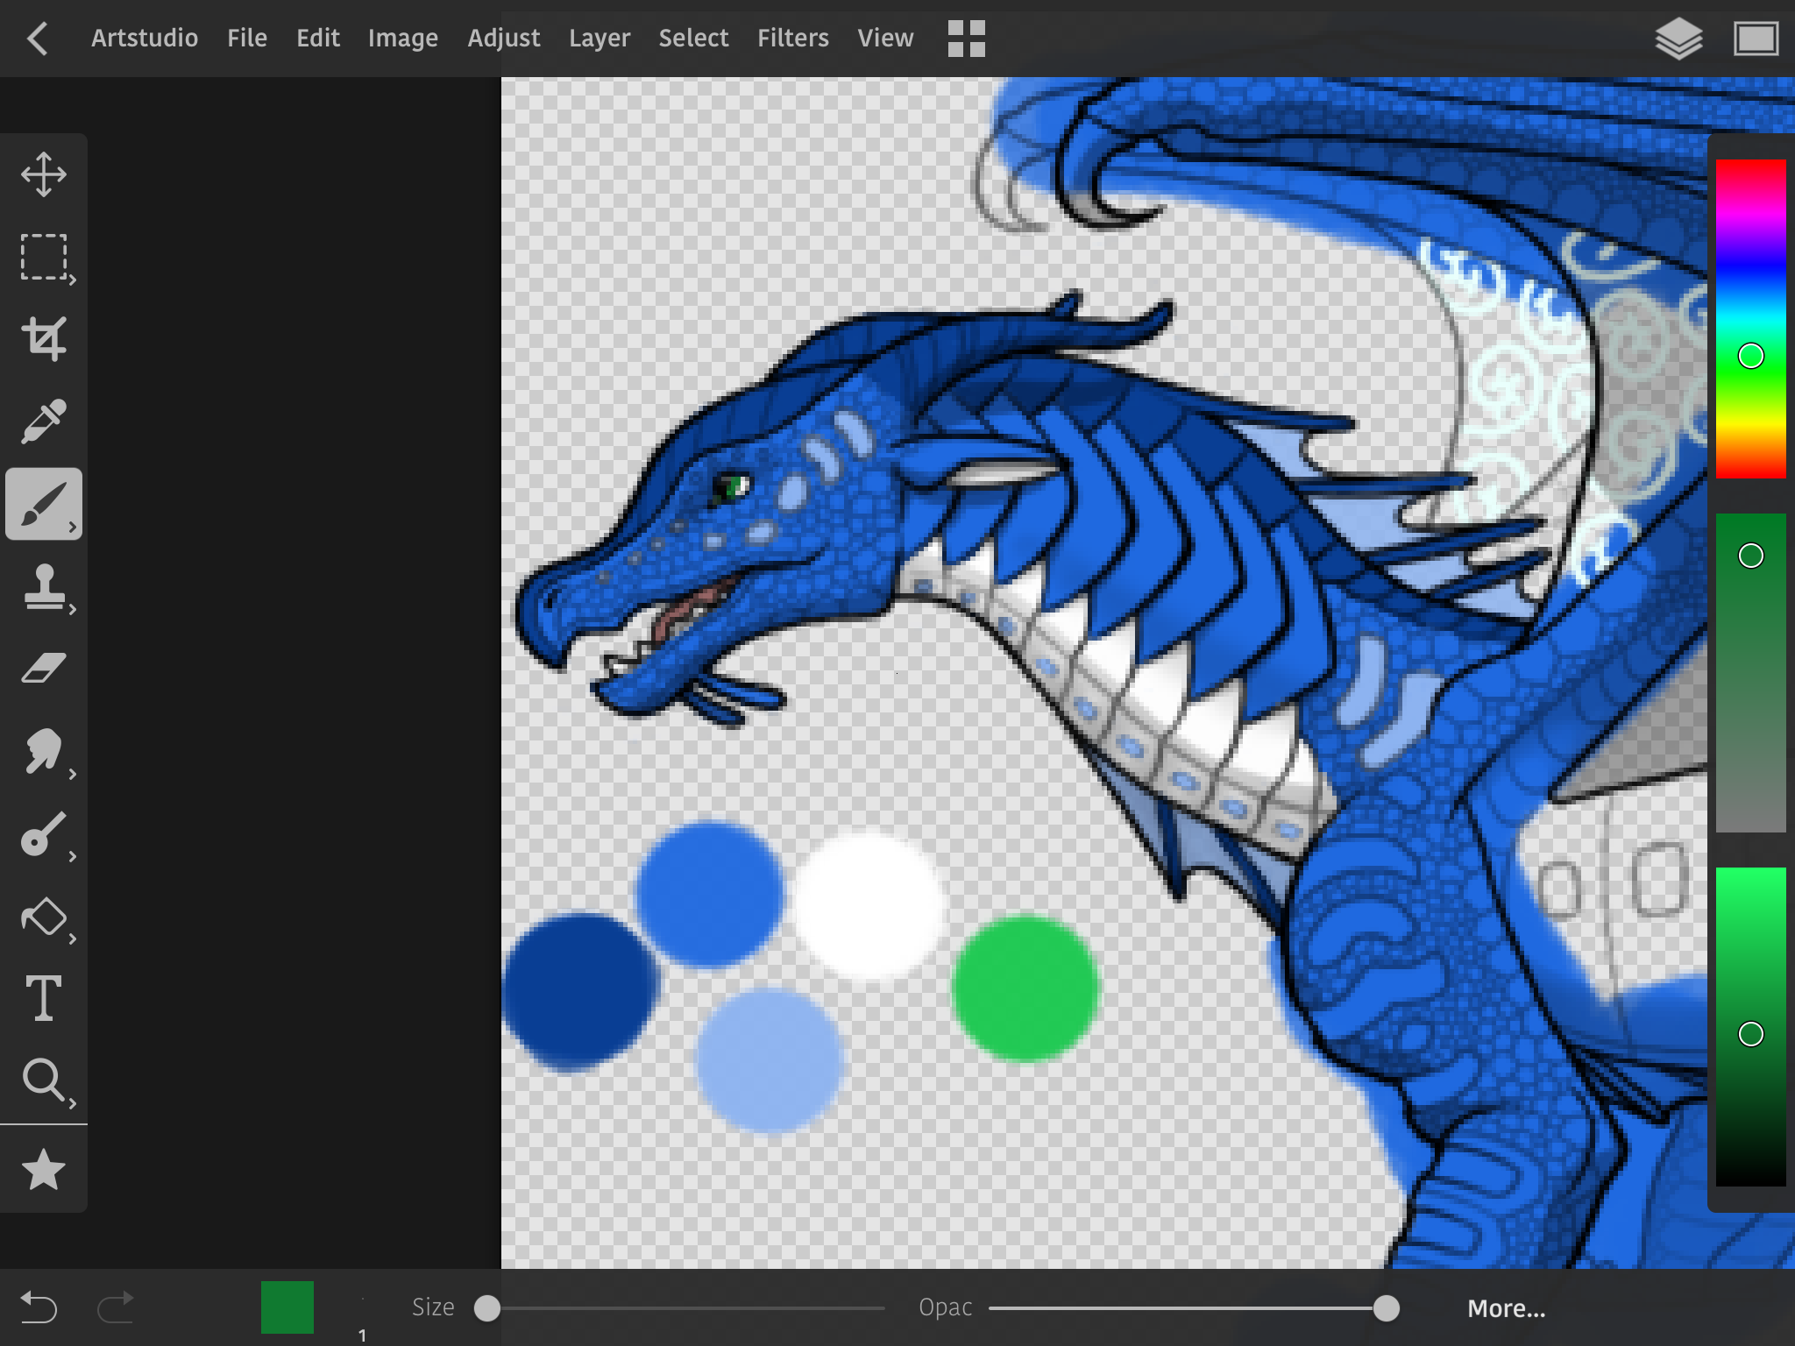The image size is (1795, 1346).
Task: Select the Eraser tool
Action: click(x=44, y=669)
